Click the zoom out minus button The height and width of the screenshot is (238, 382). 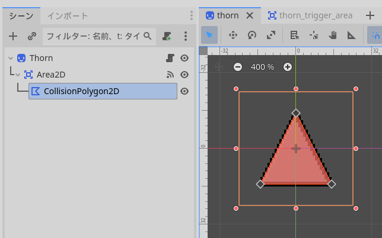(238, 67)
